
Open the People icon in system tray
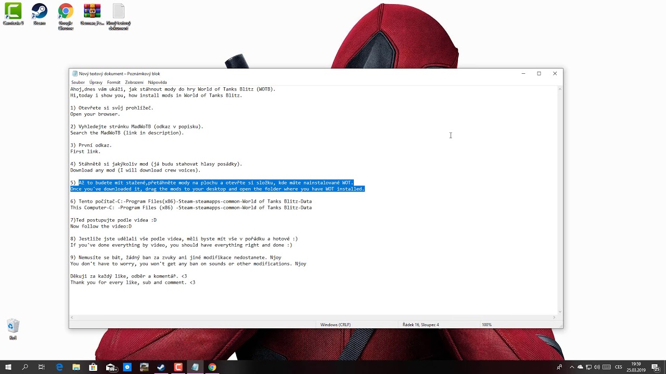(x=559, y=367)
